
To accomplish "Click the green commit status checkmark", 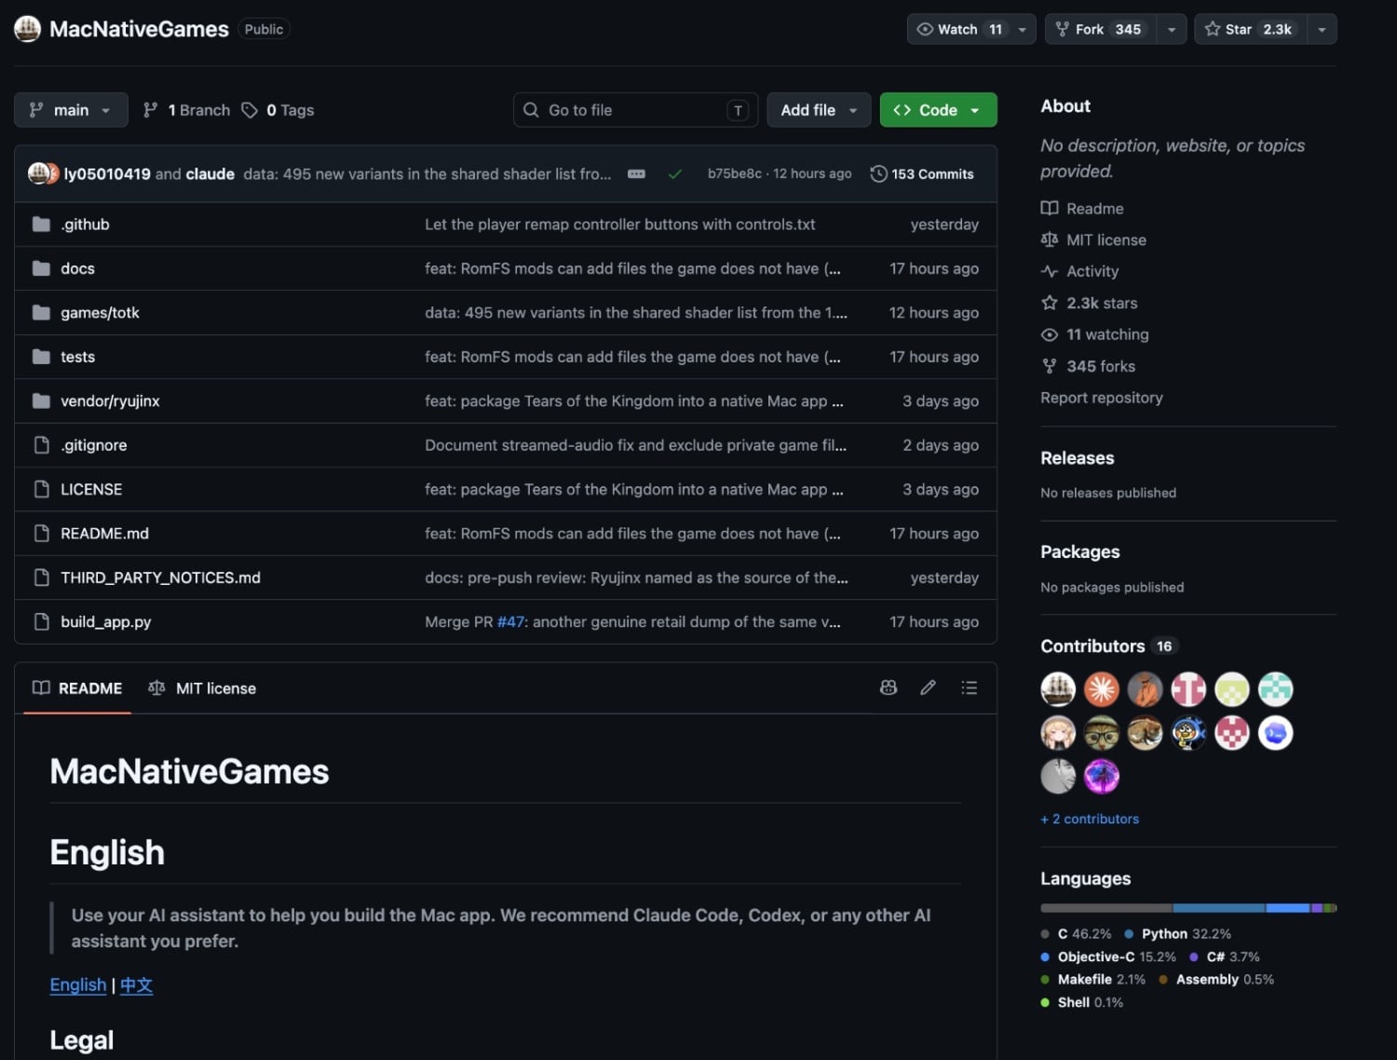I will (x=675, y=174).
